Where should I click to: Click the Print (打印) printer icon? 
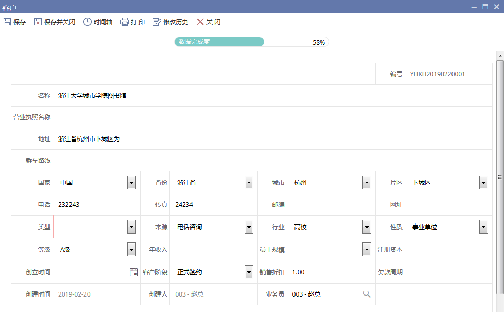125,22
